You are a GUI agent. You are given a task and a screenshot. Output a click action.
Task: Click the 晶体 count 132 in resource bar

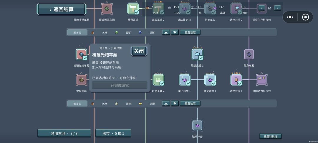[x=221, y=7]
